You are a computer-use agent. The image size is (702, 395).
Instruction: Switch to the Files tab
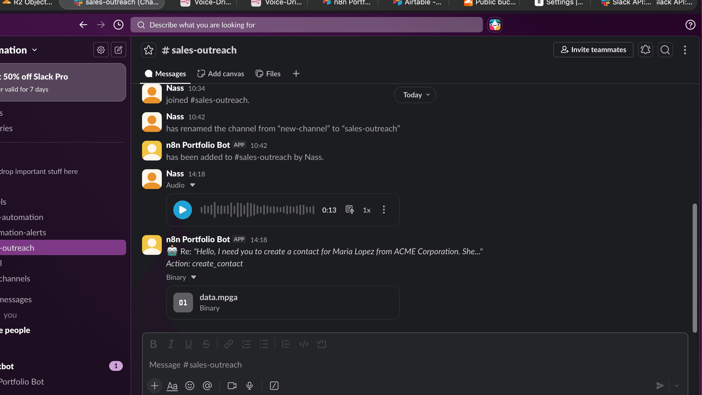[x=268, y=74]
